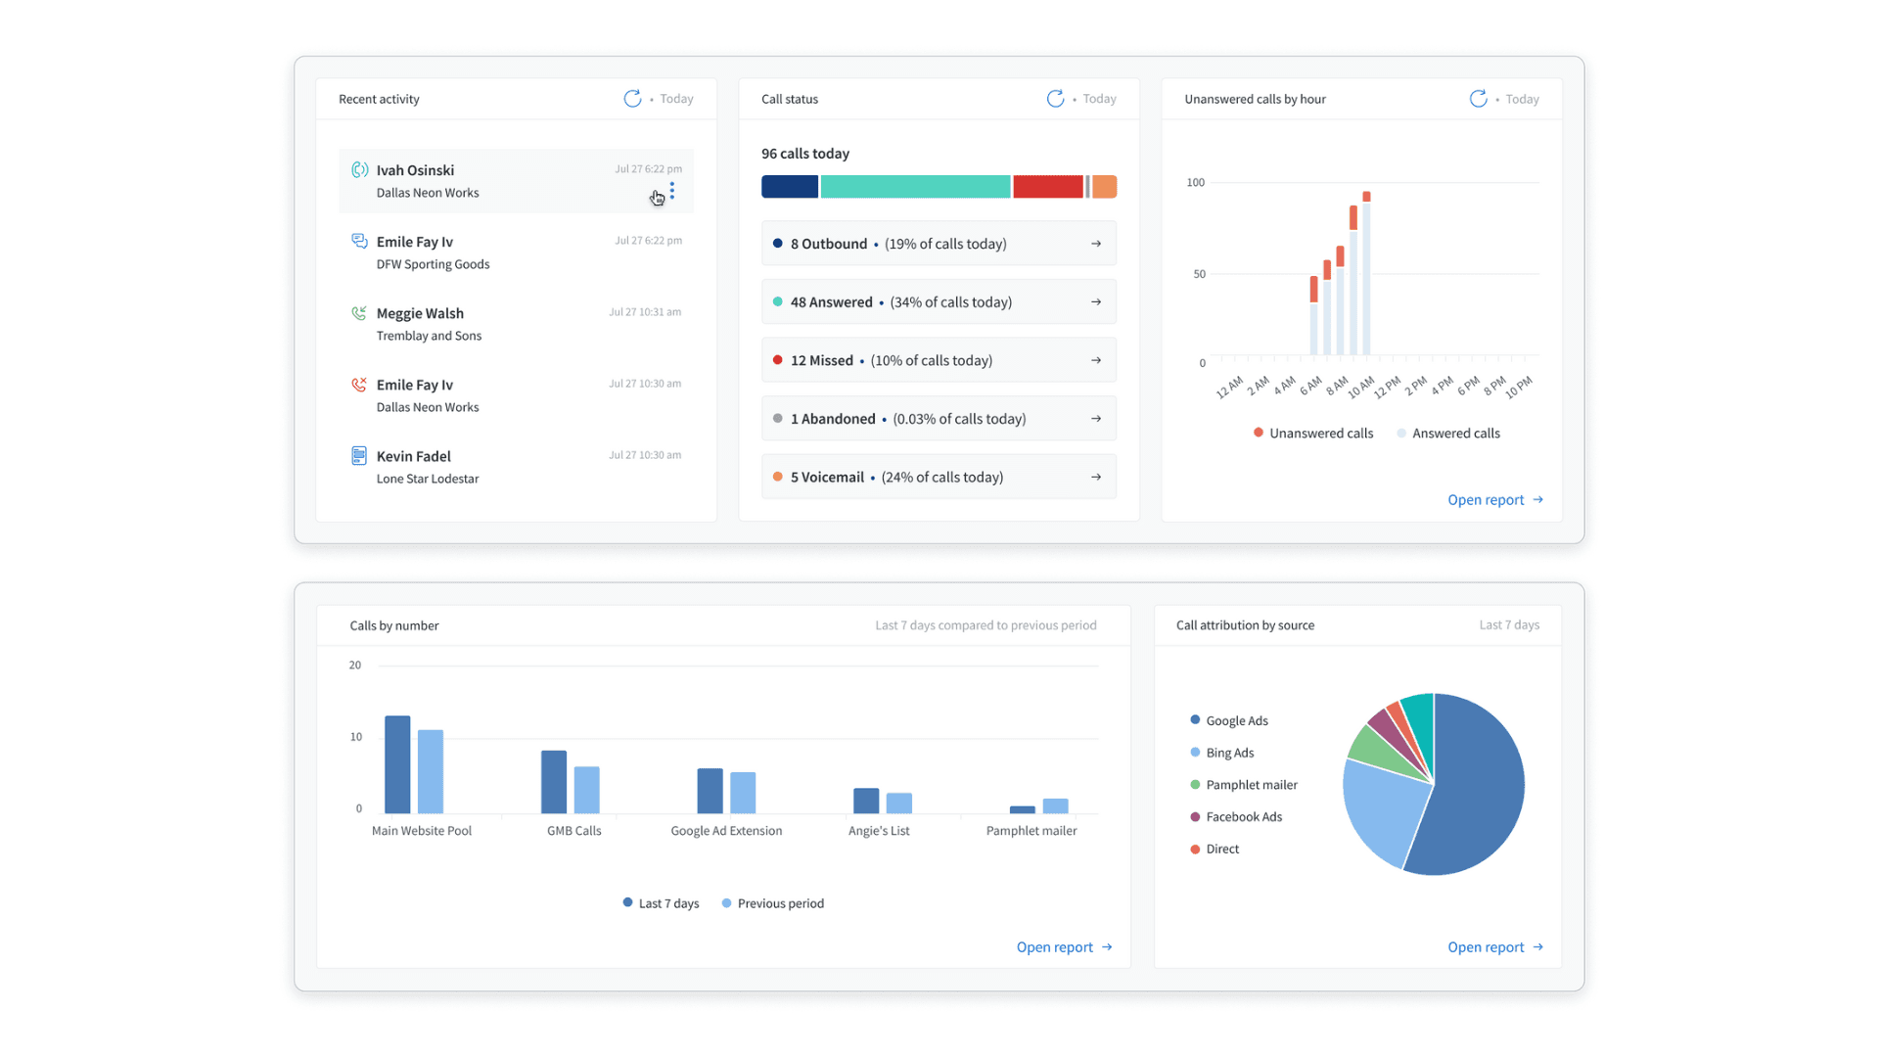Toggle Facebook Ads in pie legend

click(1236, 817)
